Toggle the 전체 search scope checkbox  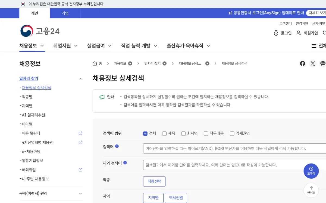[x=145, y=133]
